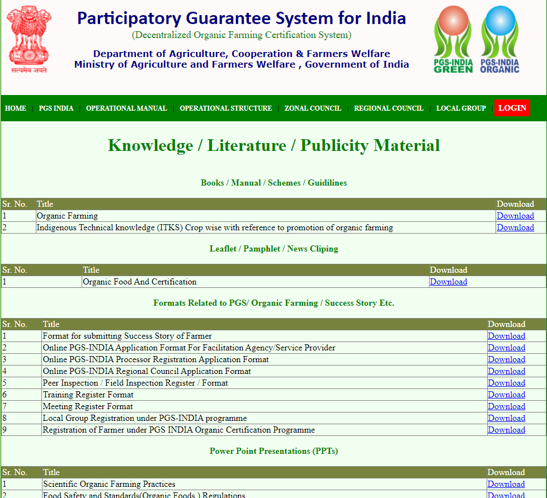
Task: Download Peer Inspection Field Inspection Register
Action: [506, 383]
